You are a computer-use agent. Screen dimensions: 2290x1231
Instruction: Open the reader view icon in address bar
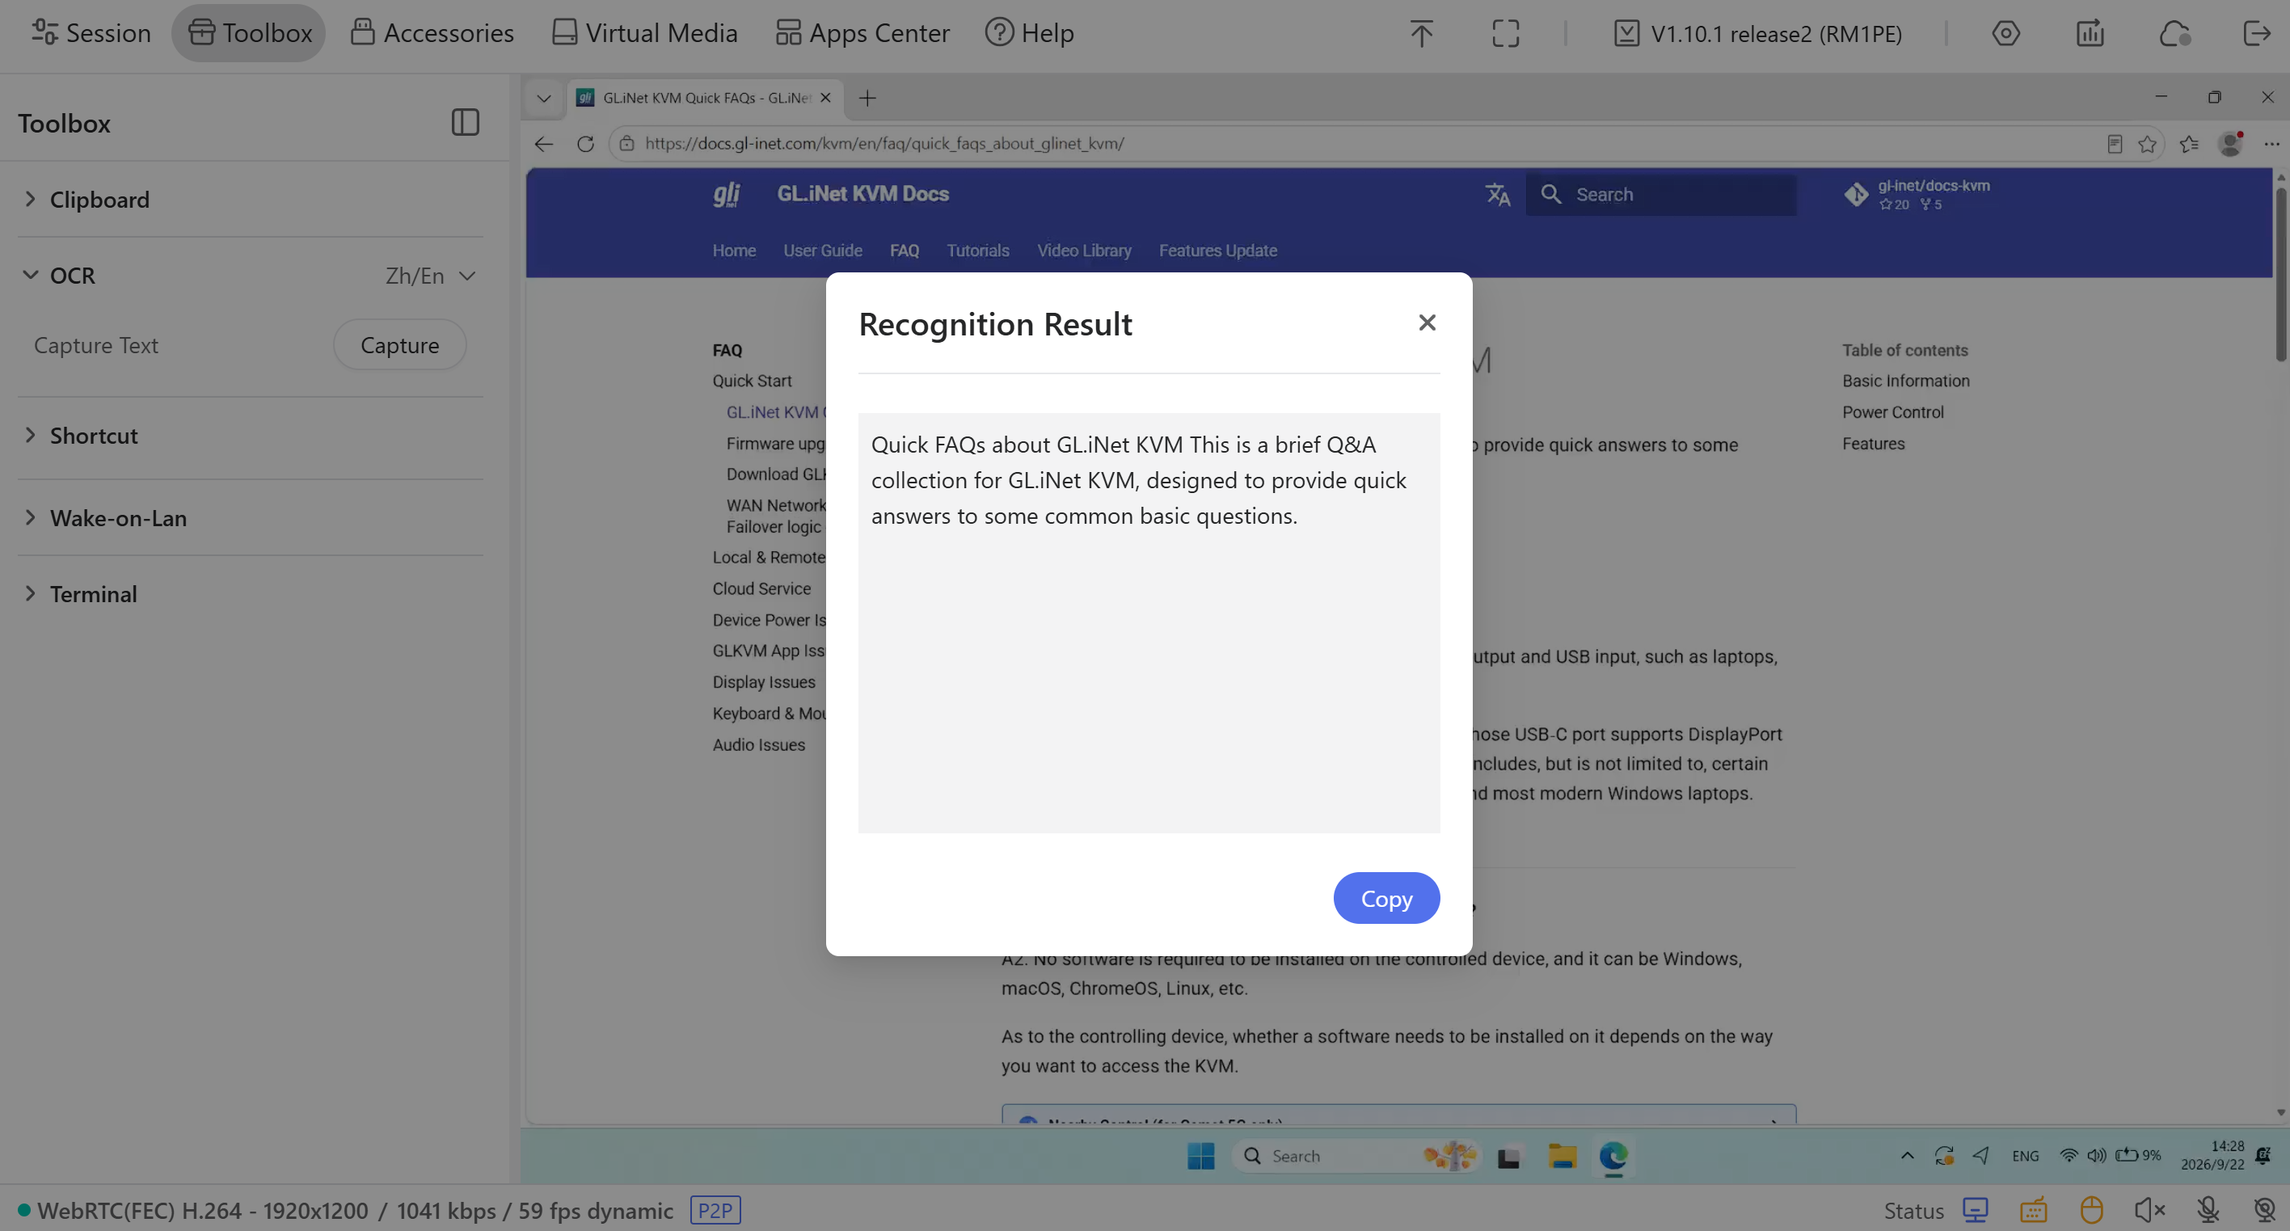tap(2115, 143)
